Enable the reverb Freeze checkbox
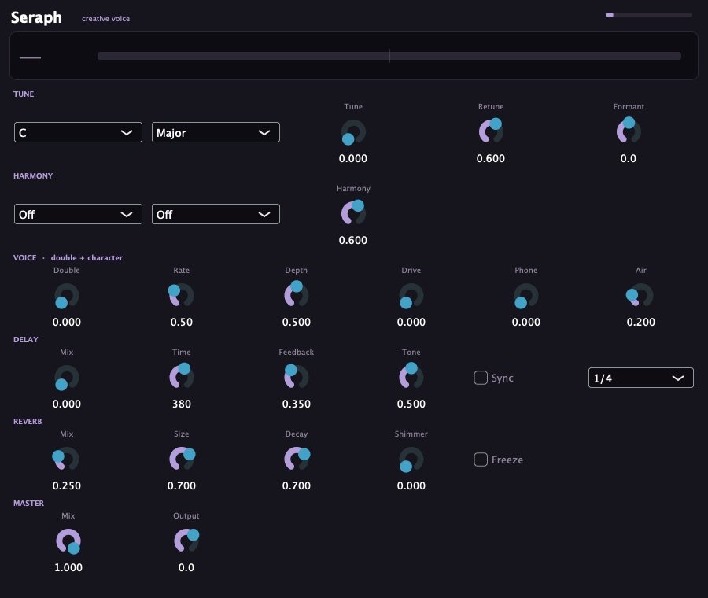This screenshot has width=708, height=598. coord(481,460)
